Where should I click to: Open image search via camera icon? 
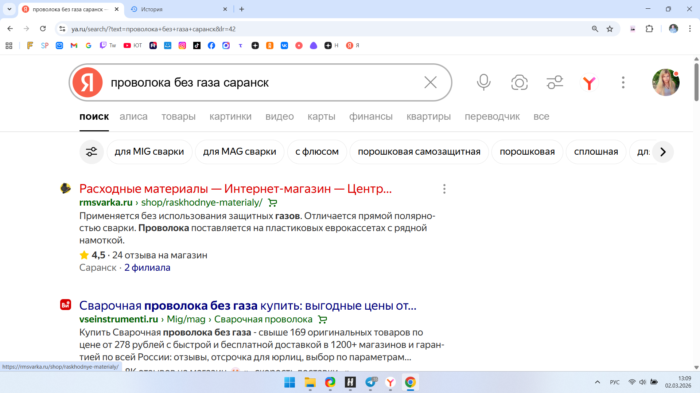tap(519, 82)
